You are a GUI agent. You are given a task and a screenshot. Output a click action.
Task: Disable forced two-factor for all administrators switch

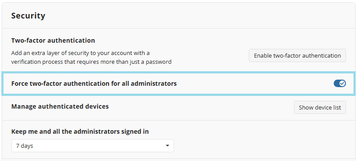tap(340, 84)
